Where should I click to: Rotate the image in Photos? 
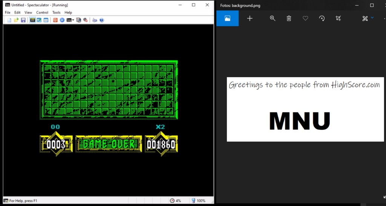322,18
